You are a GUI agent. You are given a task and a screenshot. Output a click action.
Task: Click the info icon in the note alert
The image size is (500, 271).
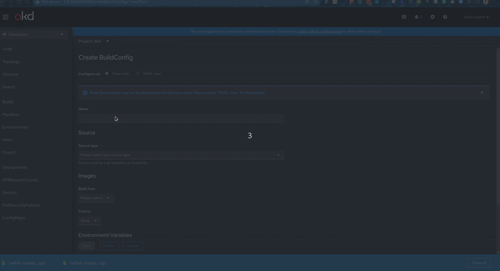pos(85,93)
